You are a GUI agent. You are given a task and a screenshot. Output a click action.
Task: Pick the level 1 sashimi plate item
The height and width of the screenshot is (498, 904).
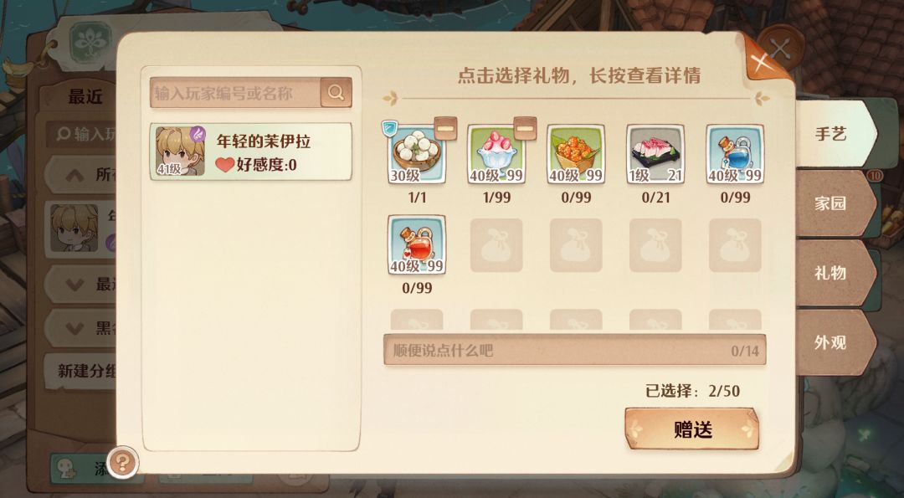655,154
